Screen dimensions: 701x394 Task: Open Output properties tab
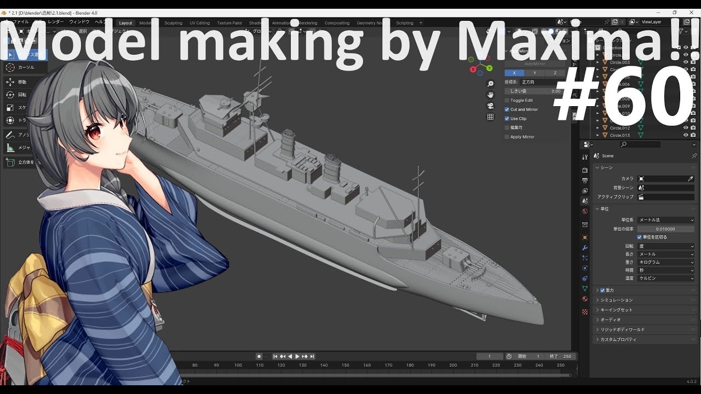pos(585,181)
